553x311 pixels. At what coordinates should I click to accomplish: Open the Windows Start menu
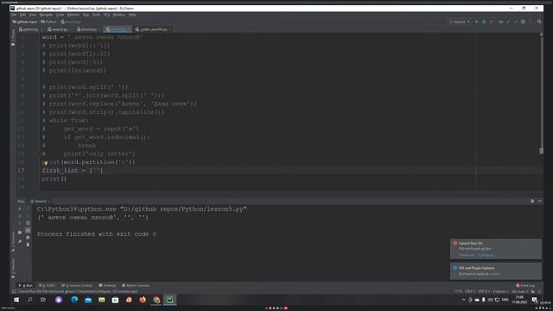16,300
